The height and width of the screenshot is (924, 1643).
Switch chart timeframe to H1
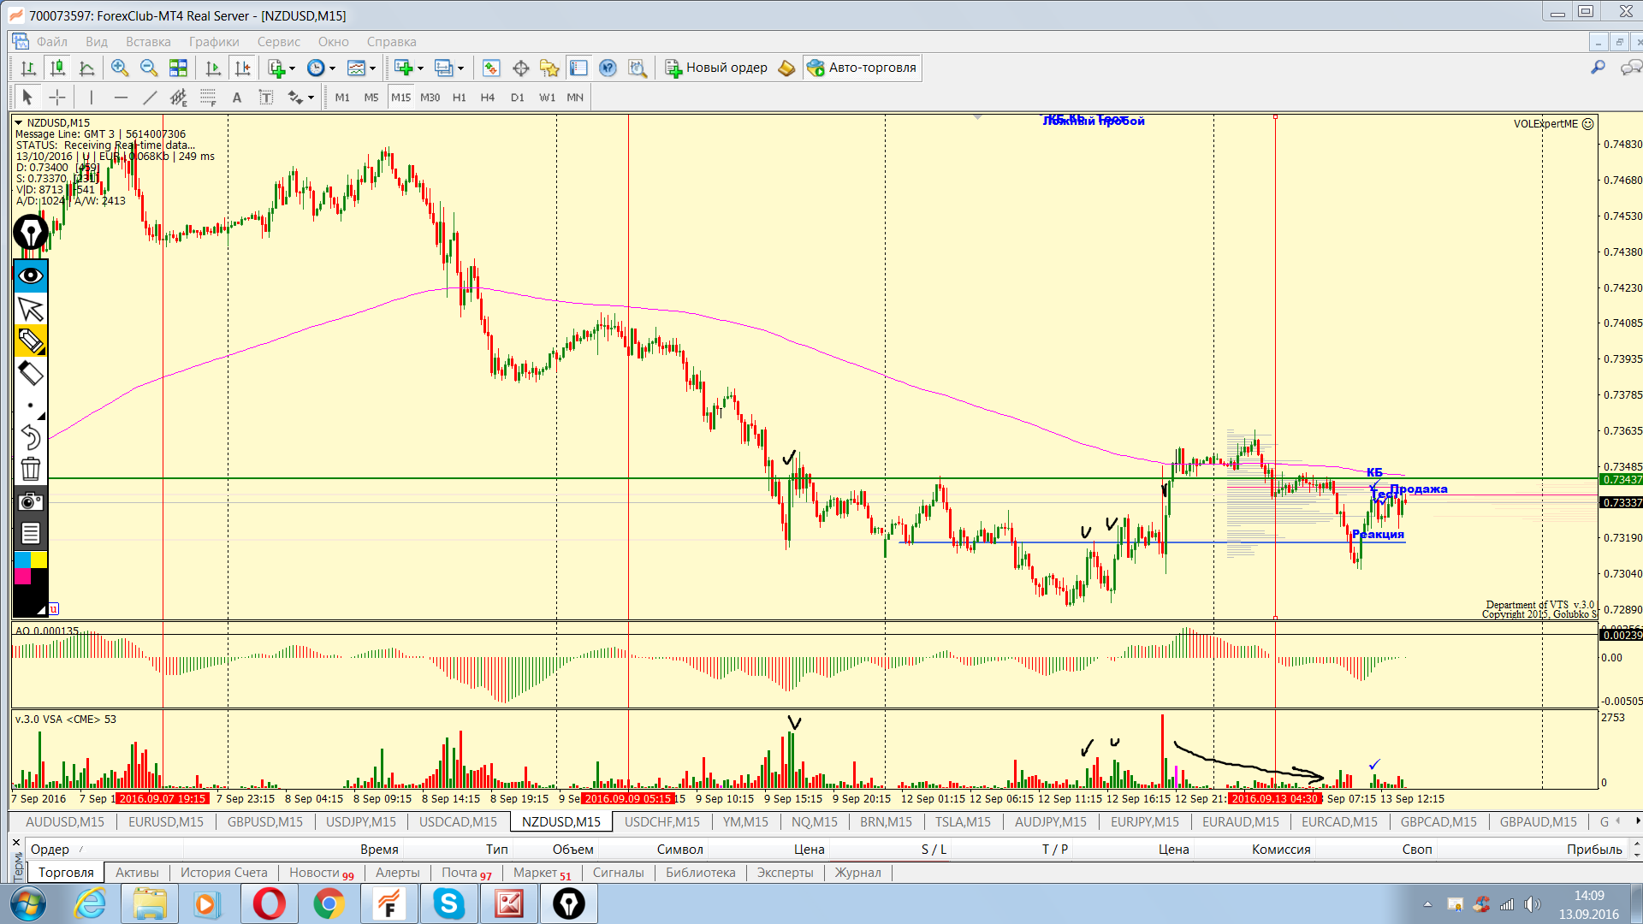point(460,98)
